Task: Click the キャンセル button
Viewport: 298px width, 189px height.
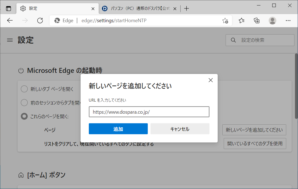Action: click(x=180, y=129)
